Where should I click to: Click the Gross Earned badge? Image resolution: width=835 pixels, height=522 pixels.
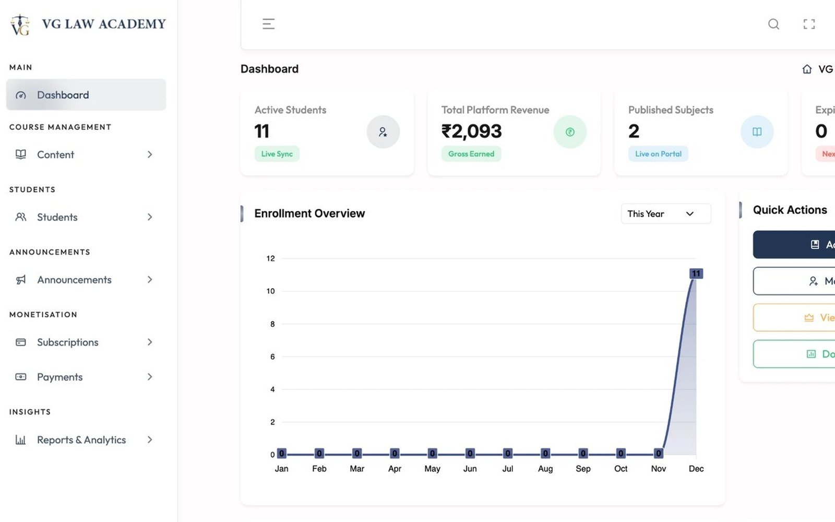click(471, 154)
